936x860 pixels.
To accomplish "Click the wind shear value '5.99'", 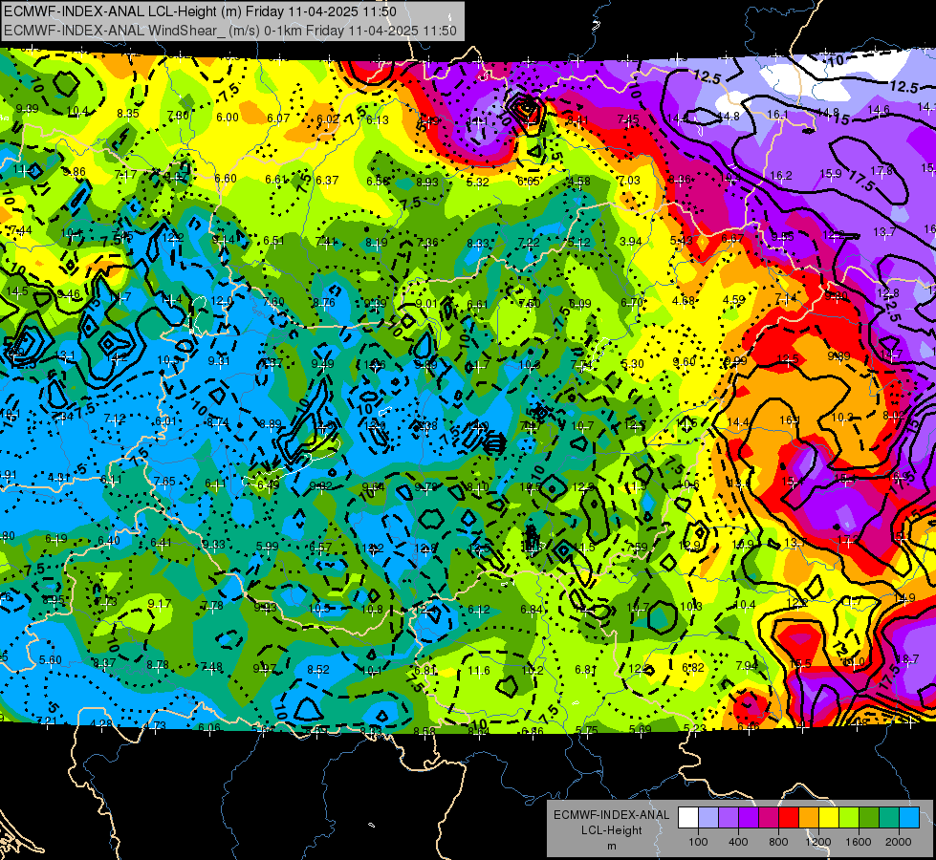I will pos(268,546).
